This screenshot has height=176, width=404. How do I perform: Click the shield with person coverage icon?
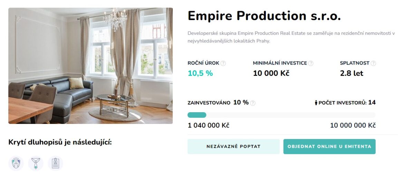pos(16,163)
